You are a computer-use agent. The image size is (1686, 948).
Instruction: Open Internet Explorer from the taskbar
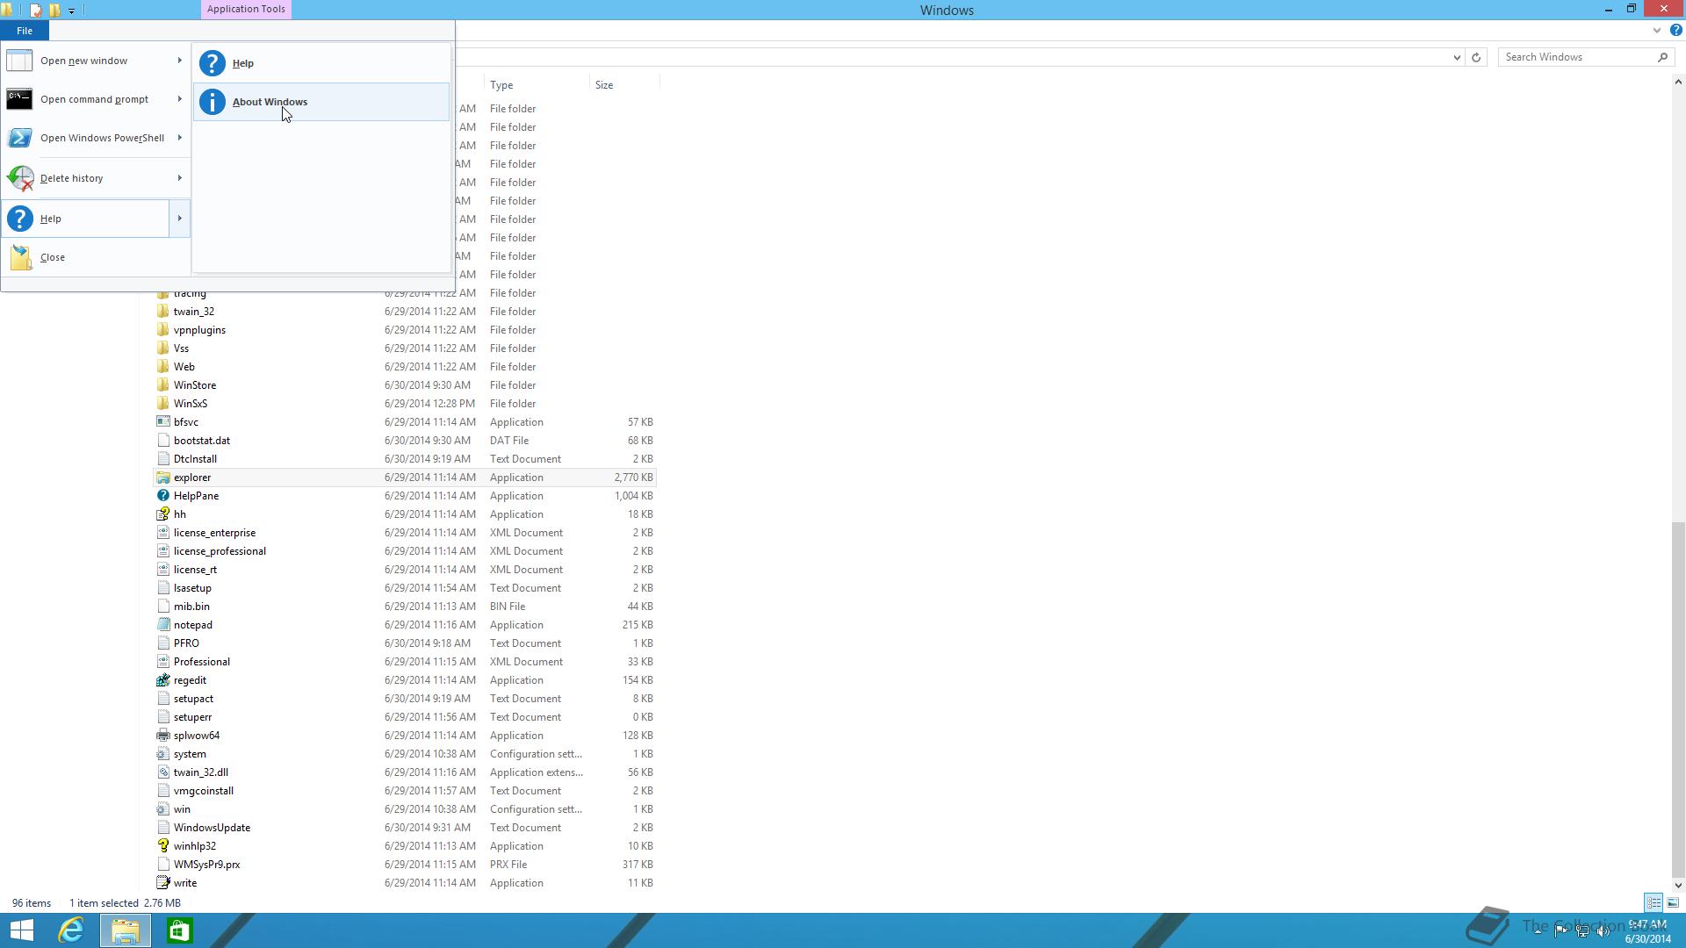click(x=71, y=930)
